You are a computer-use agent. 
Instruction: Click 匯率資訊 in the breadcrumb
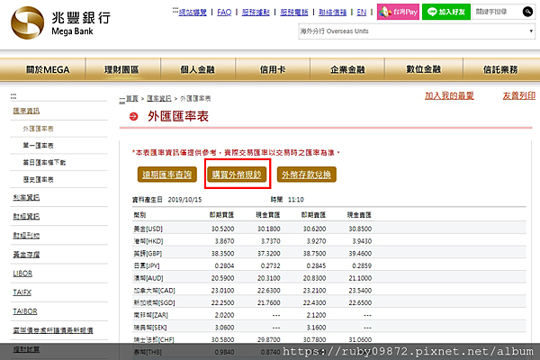(x=158, y=98)
